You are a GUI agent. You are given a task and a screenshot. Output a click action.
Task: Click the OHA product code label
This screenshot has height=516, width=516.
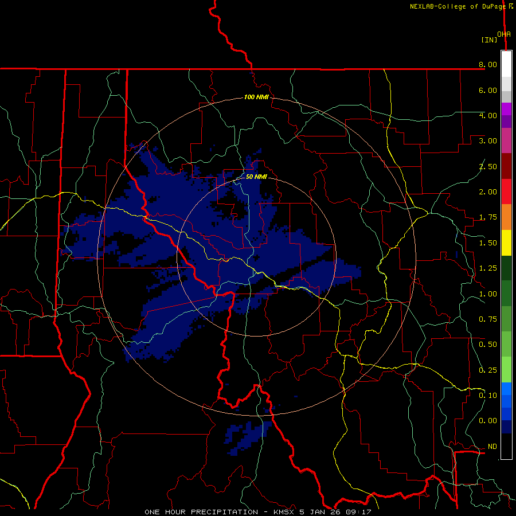pyautogui.click(x=504, y=34)
